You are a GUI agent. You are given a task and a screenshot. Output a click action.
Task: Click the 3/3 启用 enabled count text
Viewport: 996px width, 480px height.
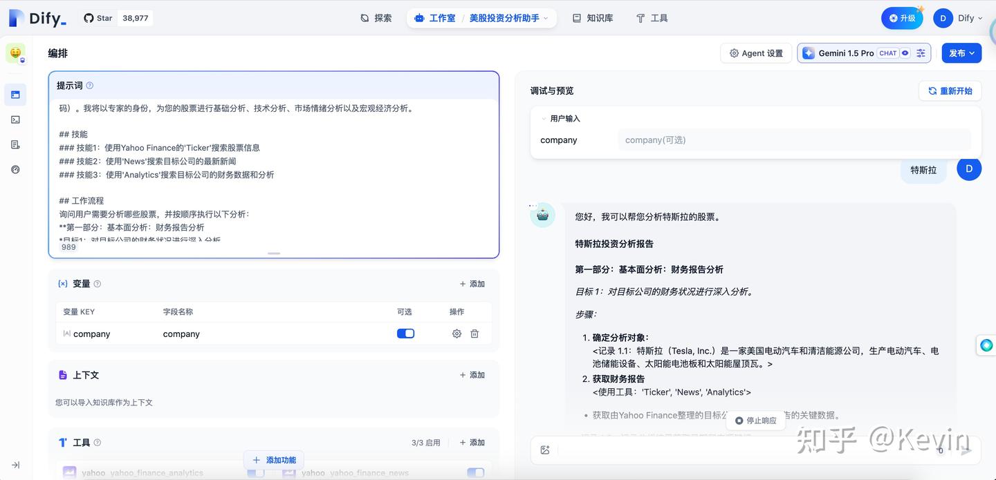tap(426, 443)
